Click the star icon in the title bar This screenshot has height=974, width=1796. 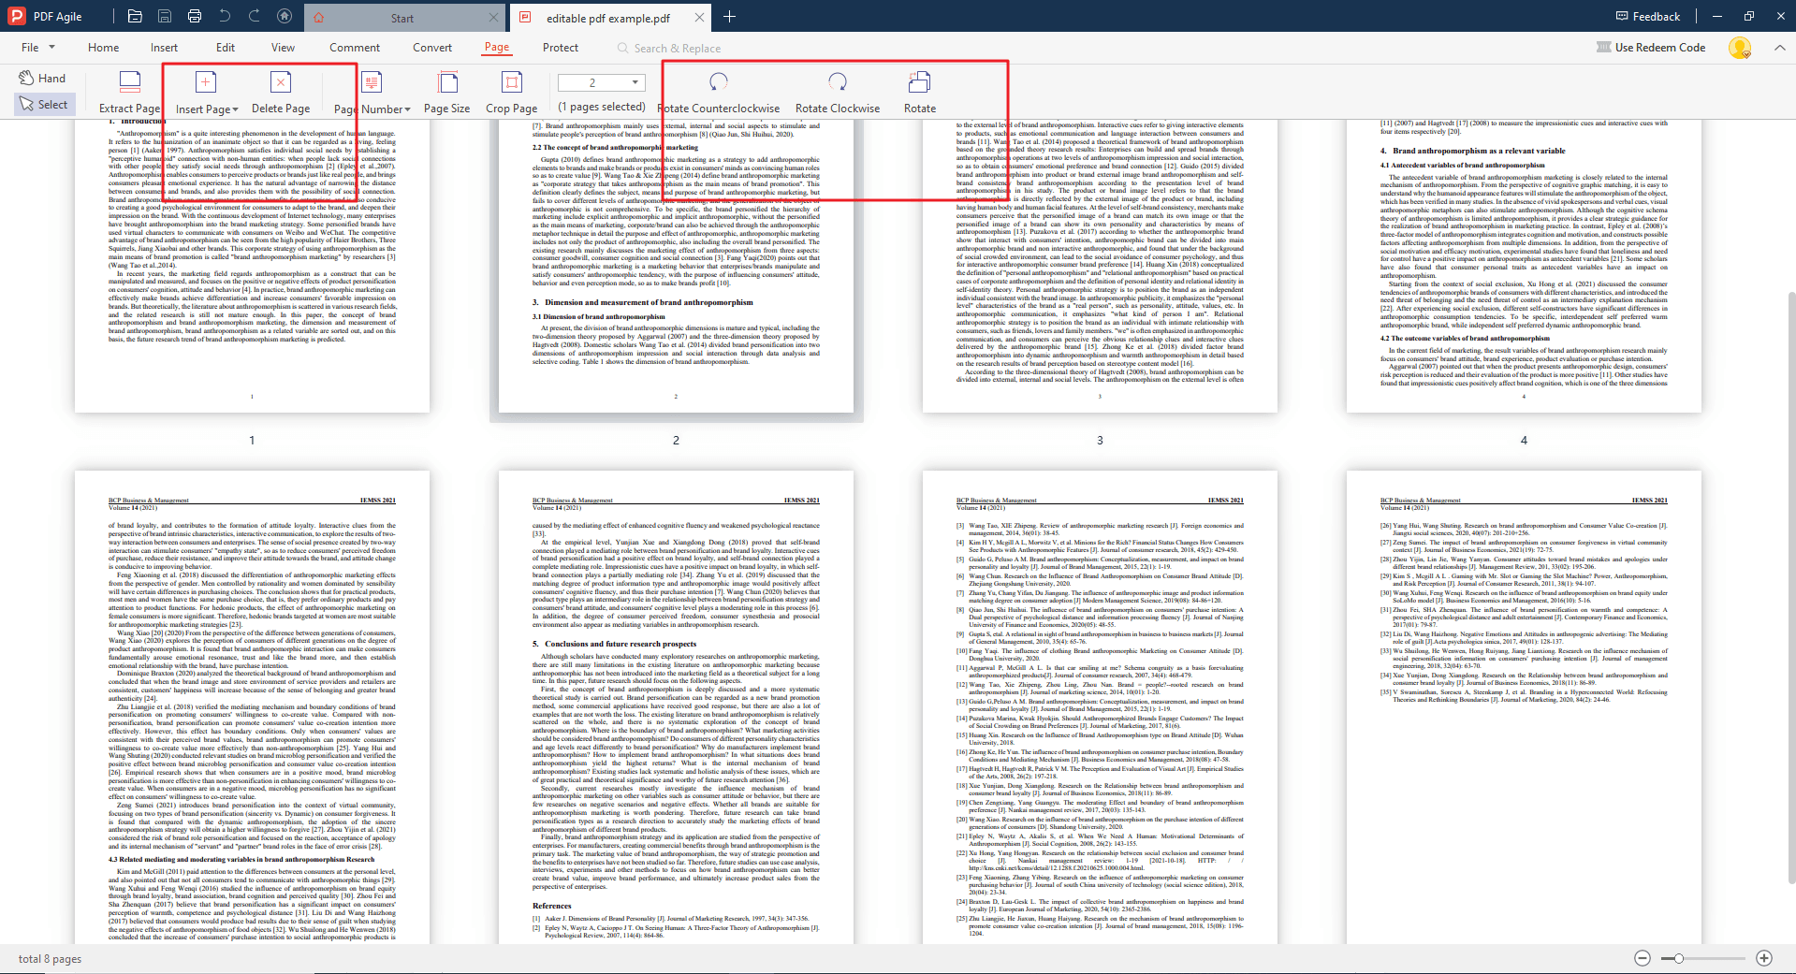click(285, 16)
